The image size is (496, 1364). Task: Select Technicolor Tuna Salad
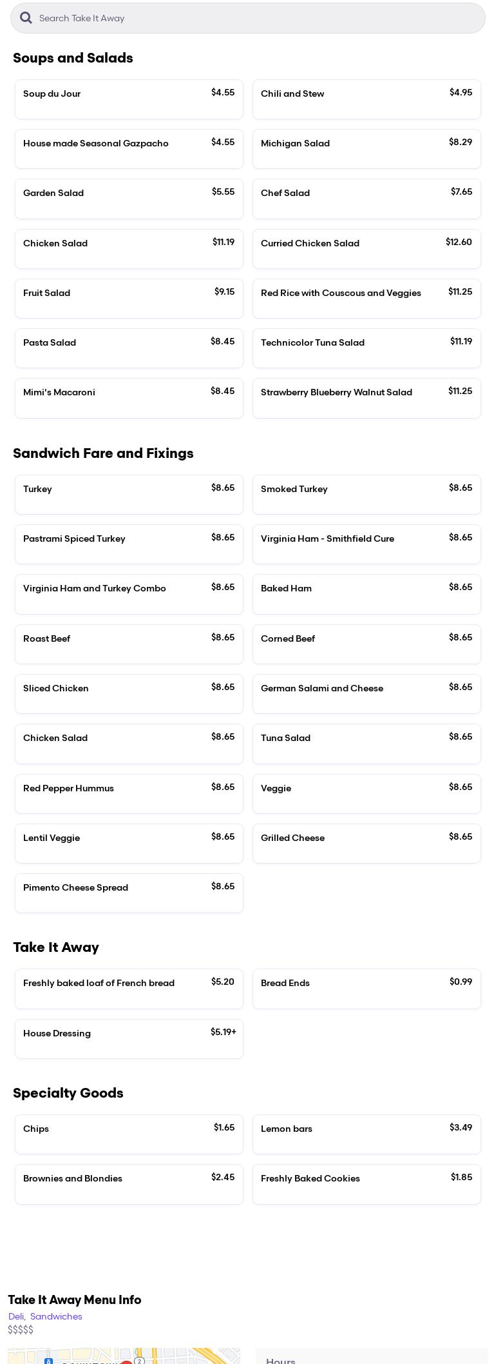pyautogui.click(x=367, y=348)
